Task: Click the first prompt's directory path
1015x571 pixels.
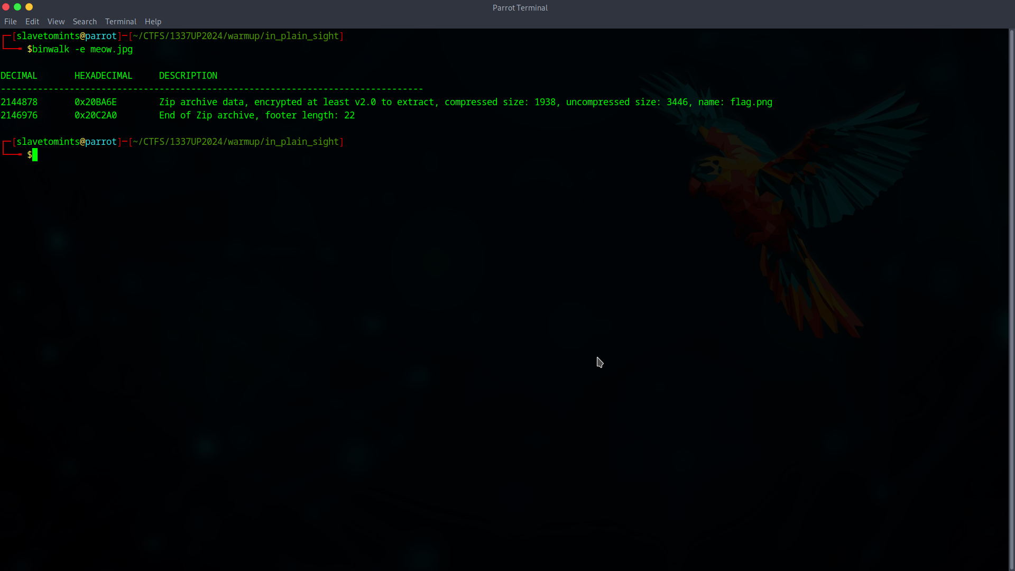Action: coord(236,36)
